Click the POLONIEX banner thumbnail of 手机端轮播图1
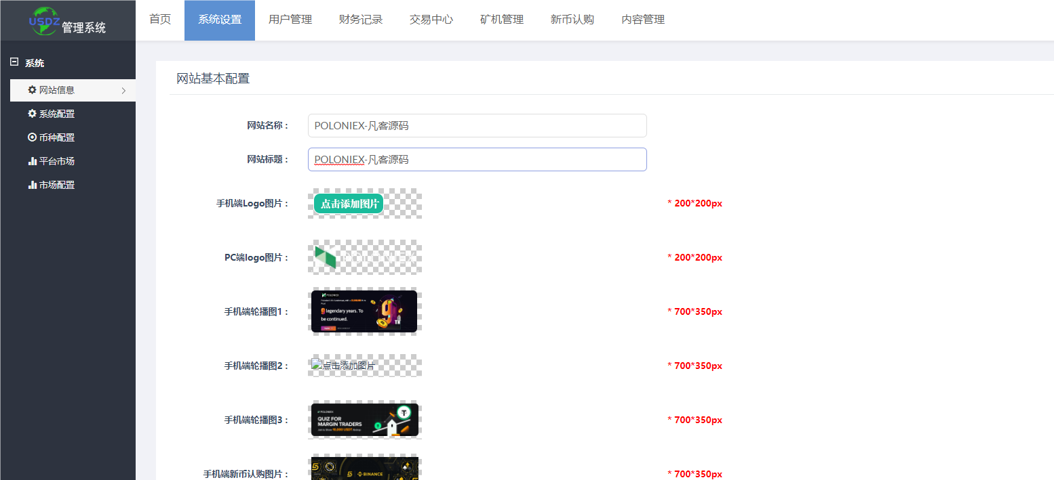The image size is (1054, 480). pyautogui.click(x=364, y=311)
